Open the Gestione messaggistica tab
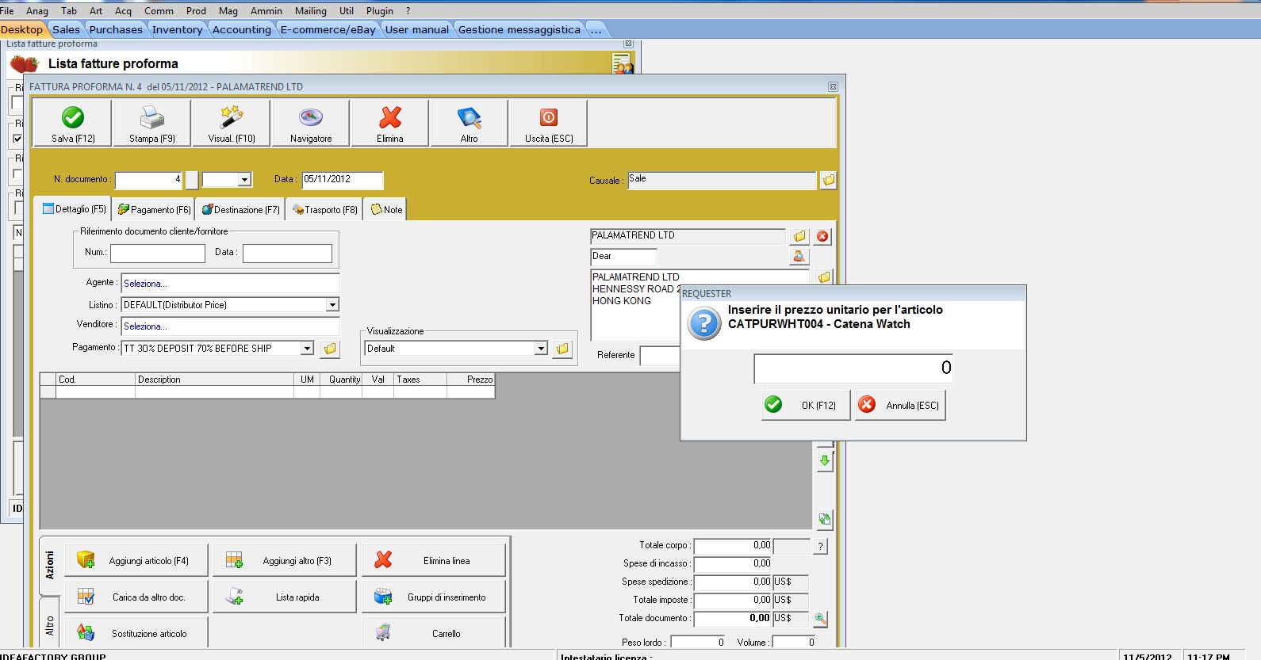 pyautogui.click(x=519, y=29)
